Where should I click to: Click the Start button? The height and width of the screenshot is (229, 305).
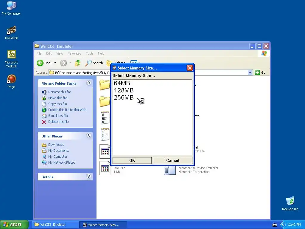coord(14,225)
